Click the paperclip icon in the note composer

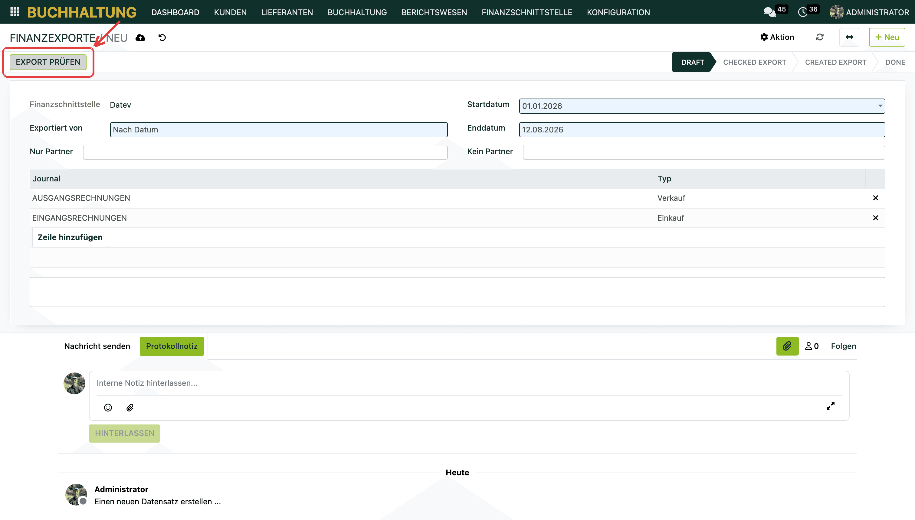click(130, 408)
